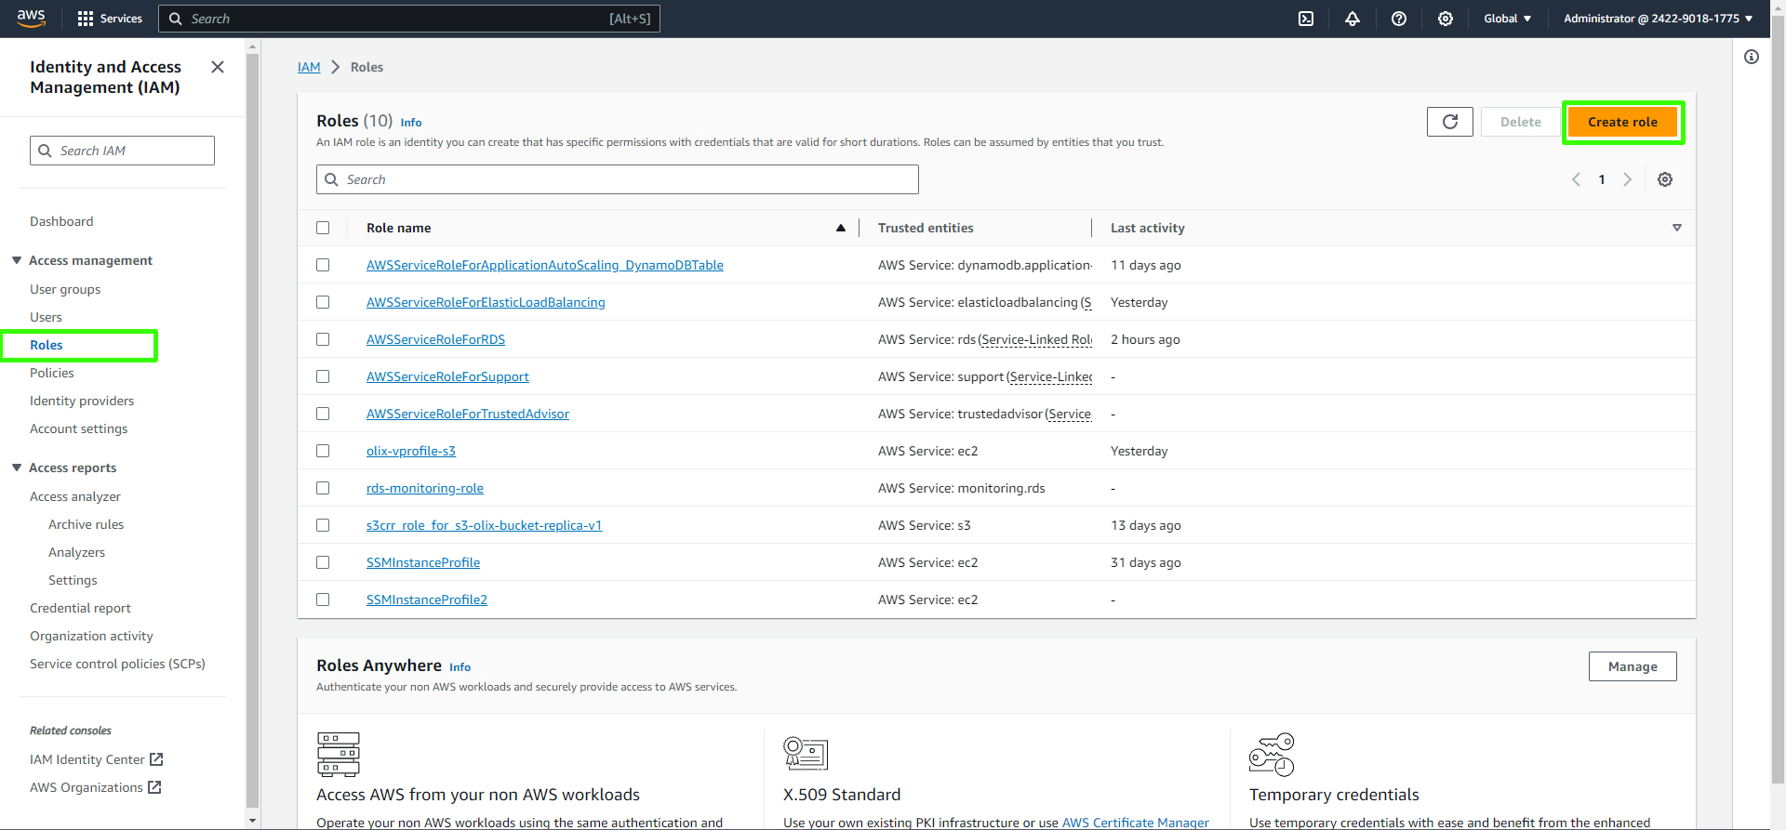Open the AWS home logo
The width and height of the screenshot is (1786, 830).
31,19
